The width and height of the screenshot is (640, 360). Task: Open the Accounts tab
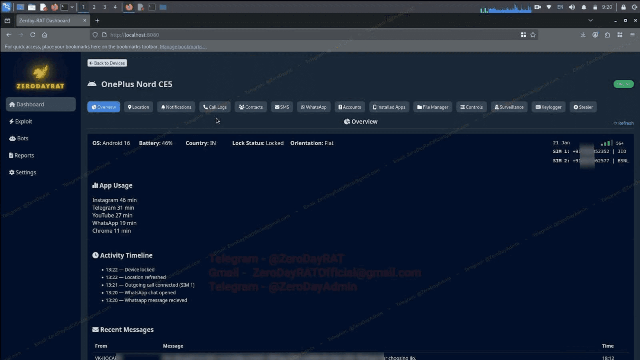(x=350, y=107)
